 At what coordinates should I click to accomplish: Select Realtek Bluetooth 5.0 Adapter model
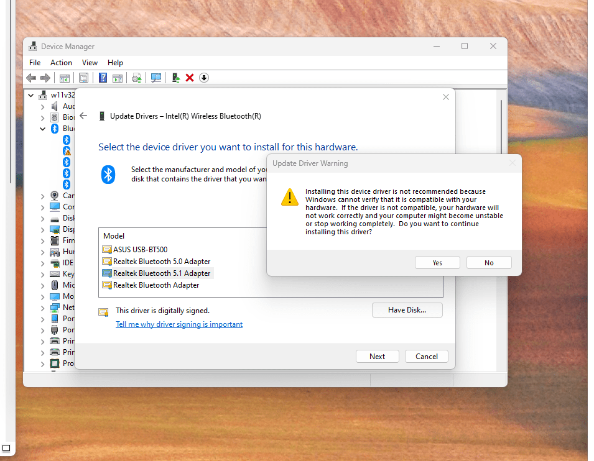(x=157, y=262)
